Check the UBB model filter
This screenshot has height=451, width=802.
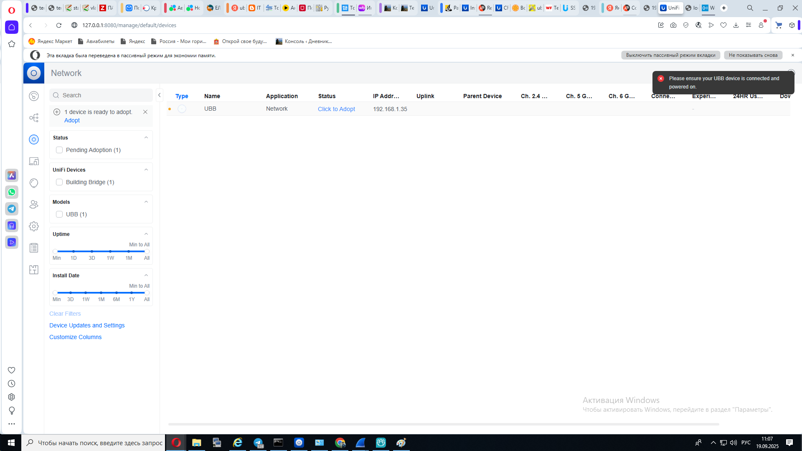(59, 214)
